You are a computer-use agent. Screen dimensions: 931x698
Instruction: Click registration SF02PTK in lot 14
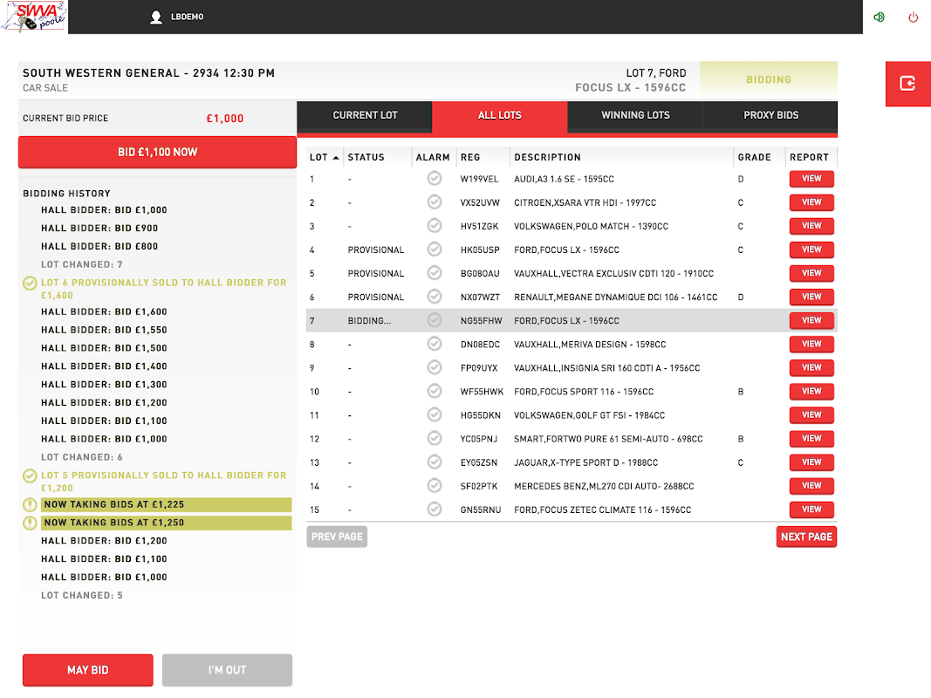(478, 486)
